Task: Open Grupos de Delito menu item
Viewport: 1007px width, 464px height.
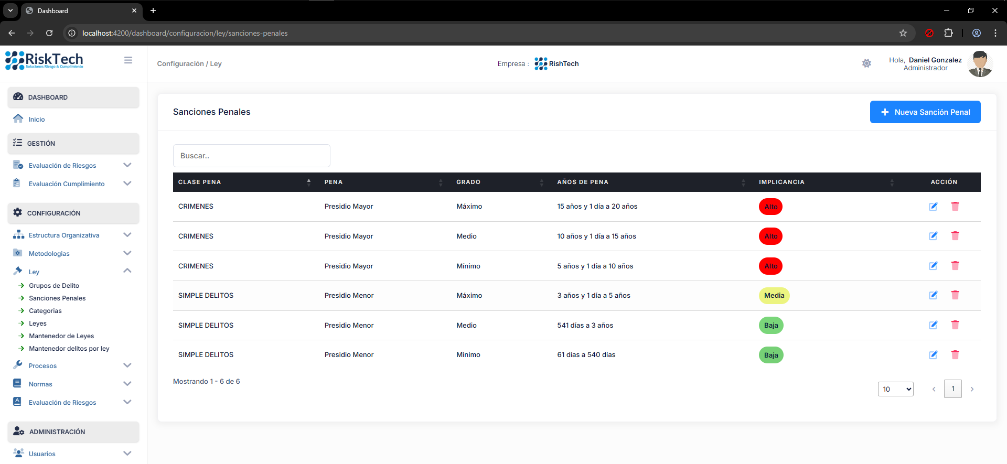Action: [x=54, y=286]
